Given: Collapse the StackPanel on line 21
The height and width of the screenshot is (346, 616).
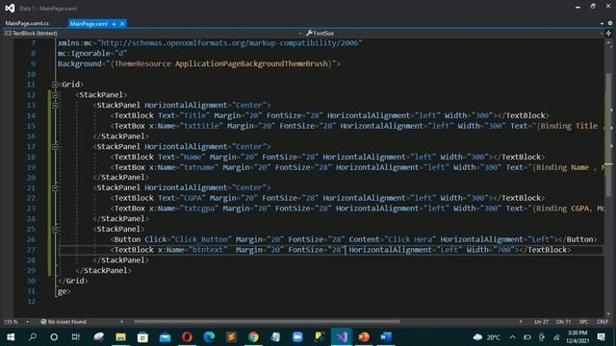Looking at the screenshot, I should 55,187.
